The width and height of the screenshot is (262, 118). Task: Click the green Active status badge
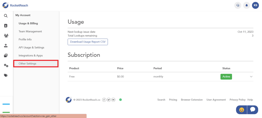(x=226, y=77)
